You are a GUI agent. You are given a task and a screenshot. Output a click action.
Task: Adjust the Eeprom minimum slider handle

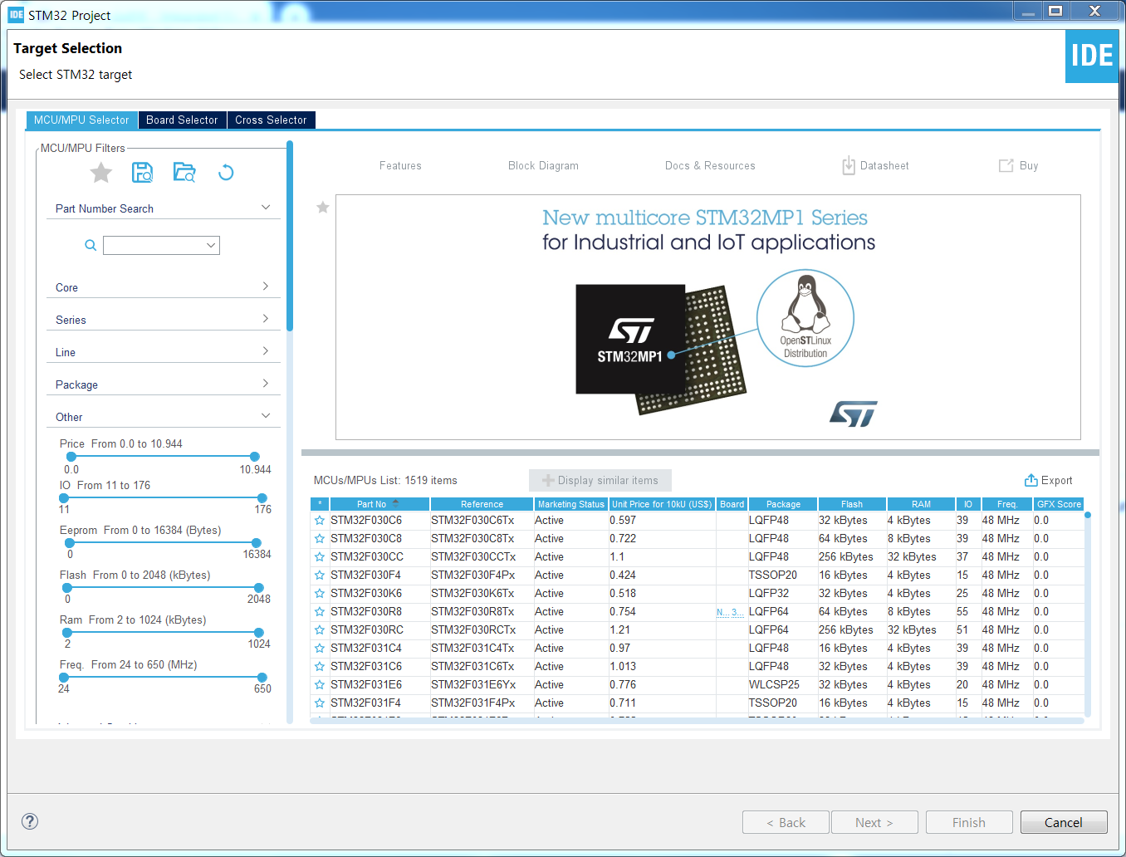tap(70, 543)
